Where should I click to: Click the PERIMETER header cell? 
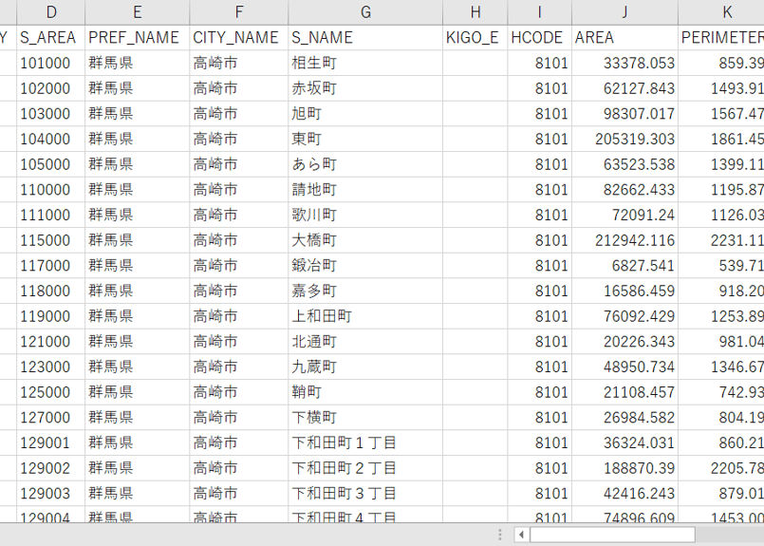(x=721, y=38)
